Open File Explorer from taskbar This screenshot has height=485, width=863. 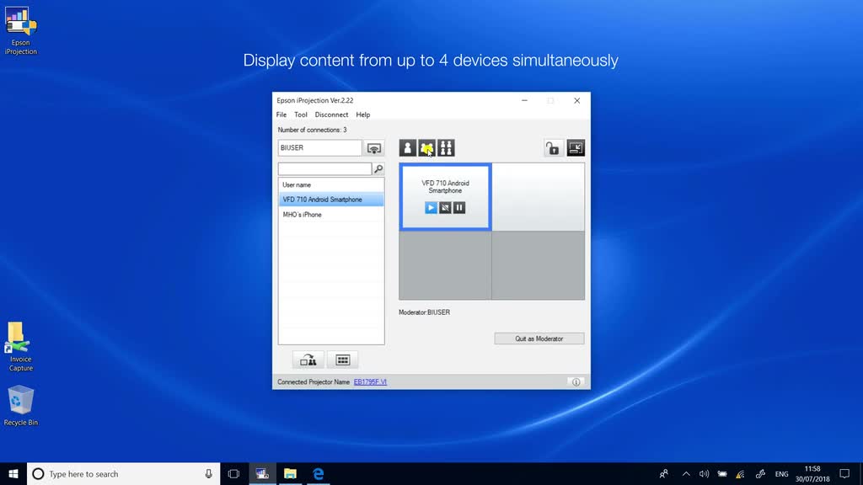coord(290,474)
